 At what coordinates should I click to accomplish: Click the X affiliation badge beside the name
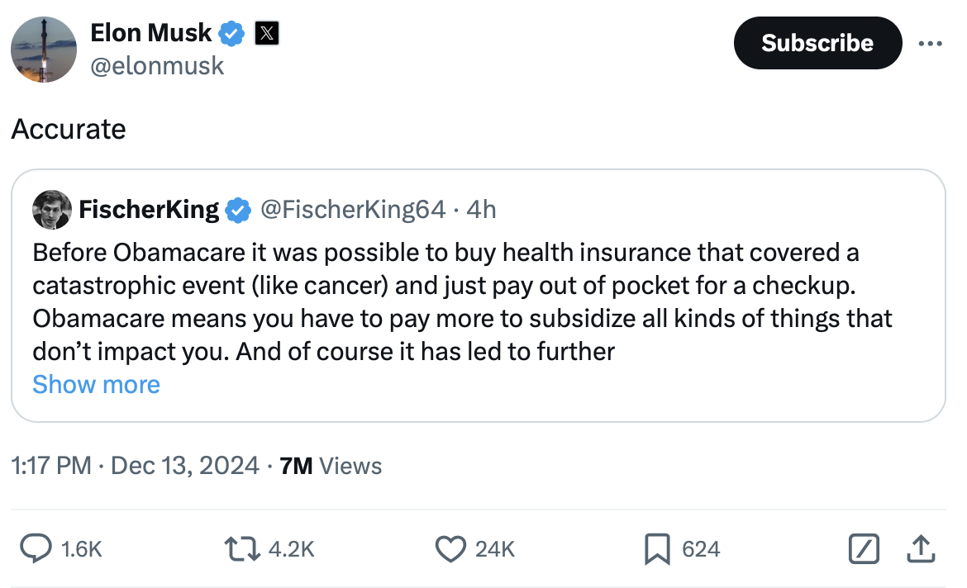[x=266, y=33]
